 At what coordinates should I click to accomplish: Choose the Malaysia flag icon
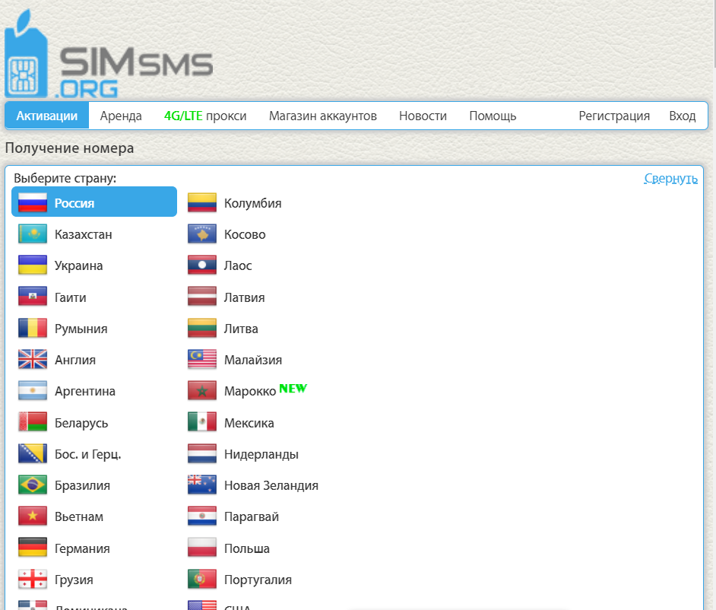point(202,359)
